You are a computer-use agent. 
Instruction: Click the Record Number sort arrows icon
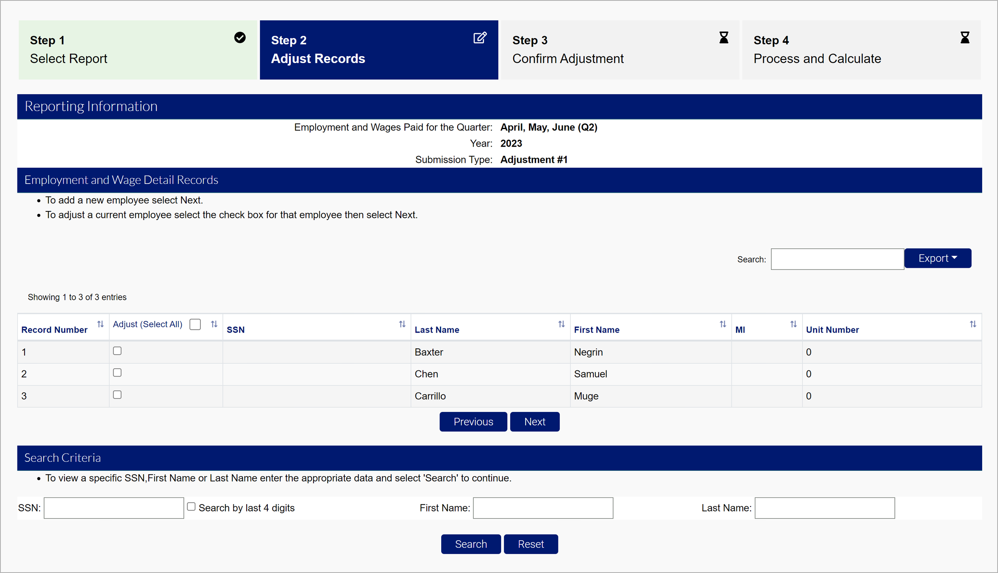(100, 324)
